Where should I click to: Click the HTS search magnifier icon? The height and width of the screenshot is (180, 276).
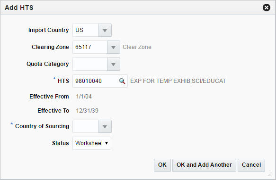point(122,81)
